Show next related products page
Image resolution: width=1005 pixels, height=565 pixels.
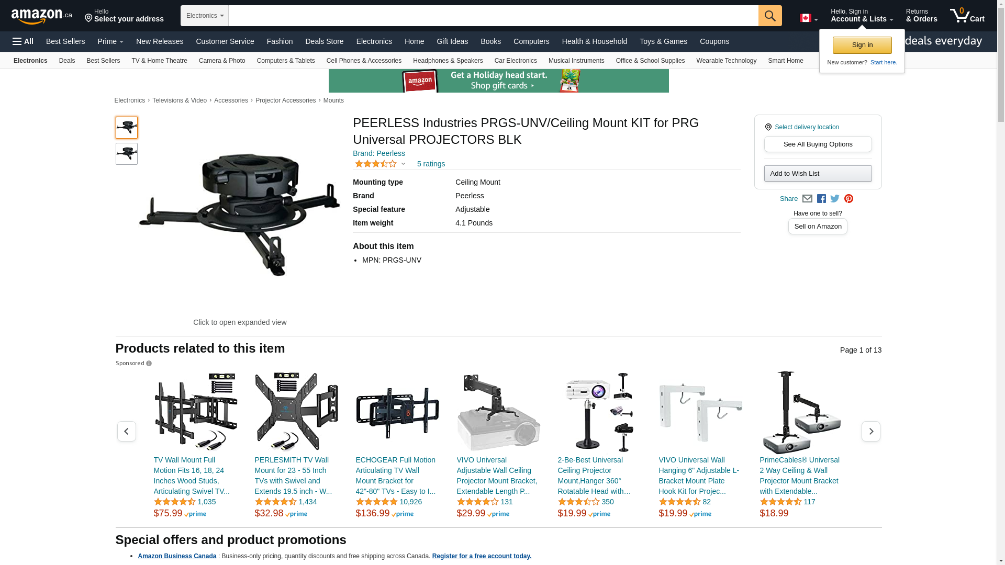click(871, 432)
